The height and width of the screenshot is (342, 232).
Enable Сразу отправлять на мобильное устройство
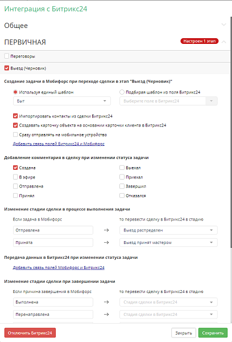15,135
